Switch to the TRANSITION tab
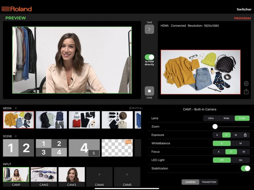Viewport: 254px width, 190px height. click(209, 182)
